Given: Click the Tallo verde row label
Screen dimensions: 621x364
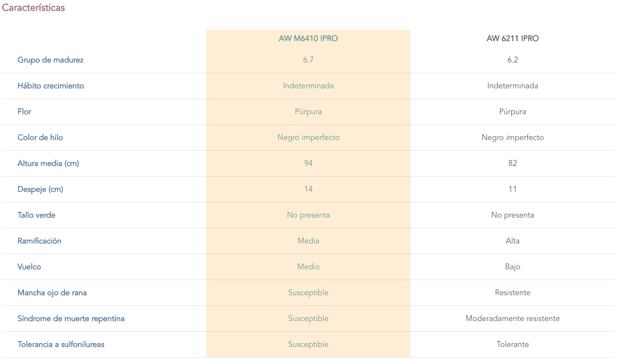Looking at the screenshot, I should tap(37, 215).
